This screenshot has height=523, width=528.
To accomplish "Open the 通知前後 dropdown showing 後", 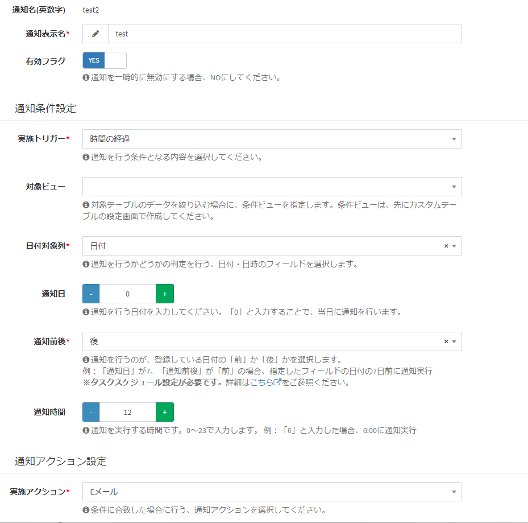I will 272,341.
